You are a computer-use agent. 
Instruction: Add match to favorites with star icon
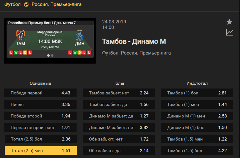click(x=229, y=22)
